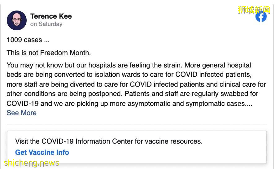
Task: Click the trailing ellipsis after "symptomatic cases"
Action: pos(249,104)
